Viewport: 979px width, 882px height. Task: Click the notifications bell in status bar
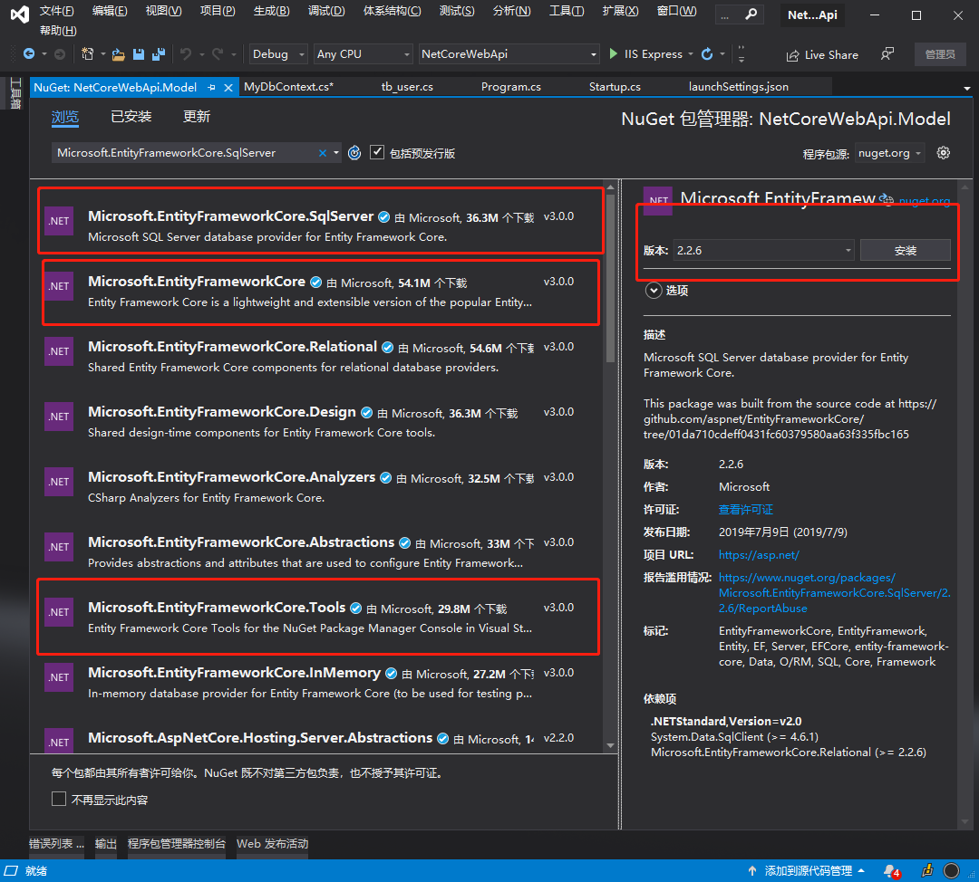[x=891, y=871]
